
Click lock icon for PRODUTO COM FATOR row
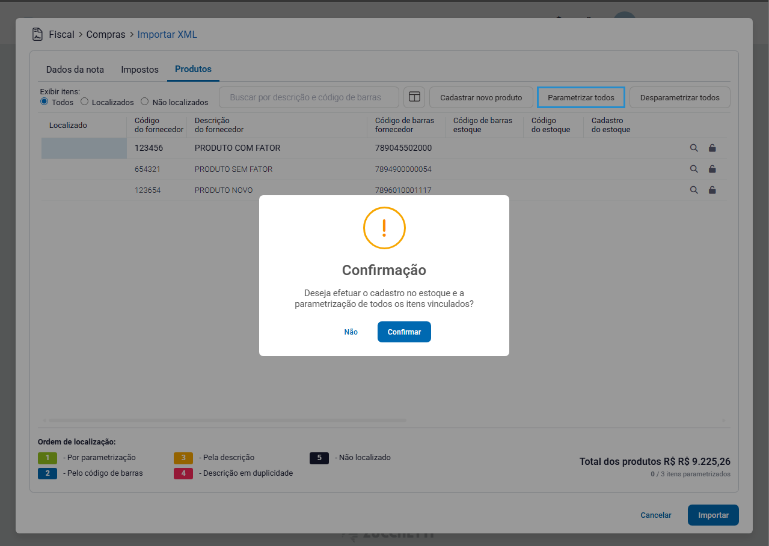[712, 148]
